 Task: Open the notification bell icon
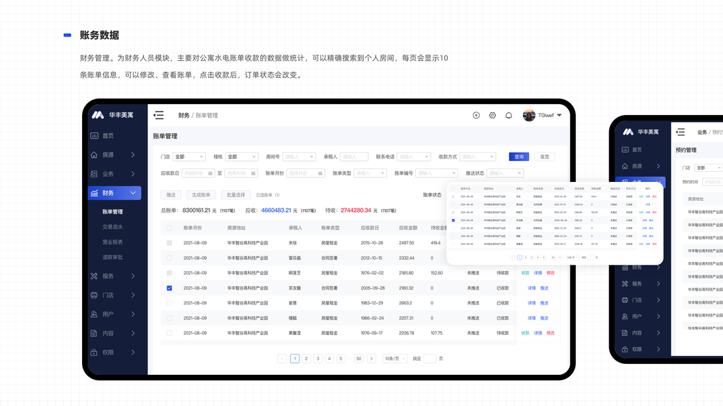pos(509,115)
